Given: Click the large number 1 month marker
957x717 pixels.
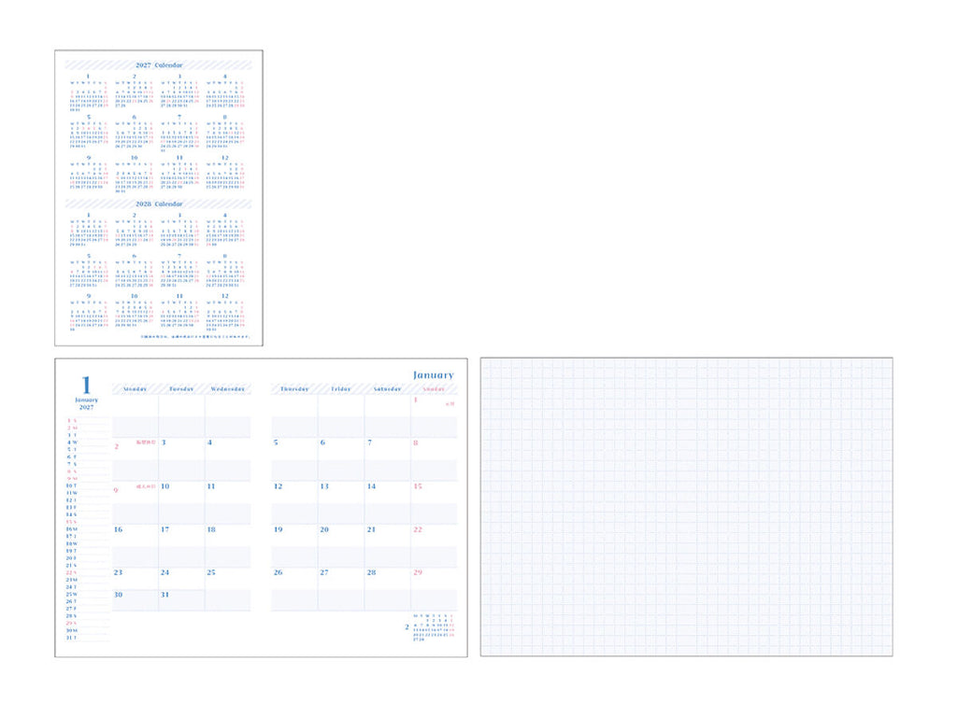Looking at the screenshot, I should pyautogui.click(x=86, y=385).
